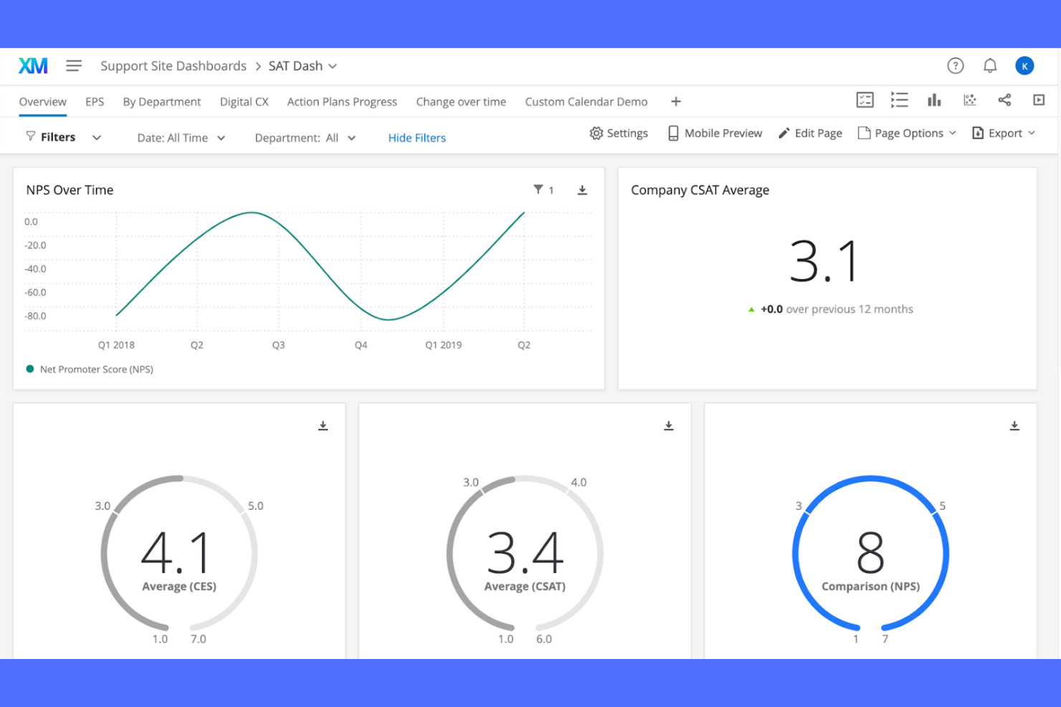This screenshot has width=1061, height=707.
Task: Click the list view icon
Action: [900, 100]
